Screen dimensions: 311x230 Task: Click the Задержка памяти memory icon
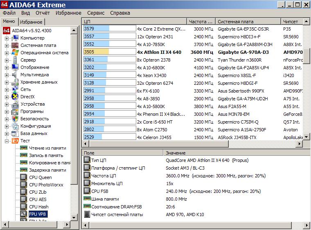point(24,170)
